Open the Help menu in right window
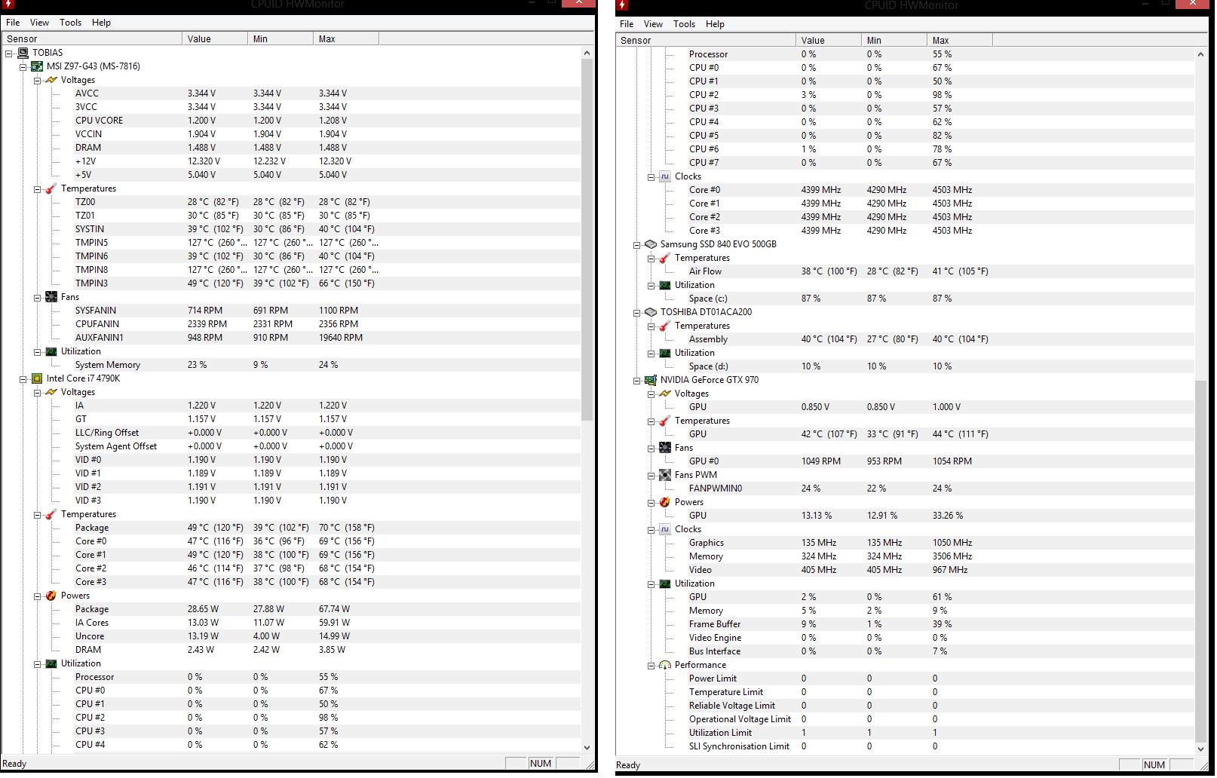Screen dimensions: 1217x778 [x=715, y=24]
